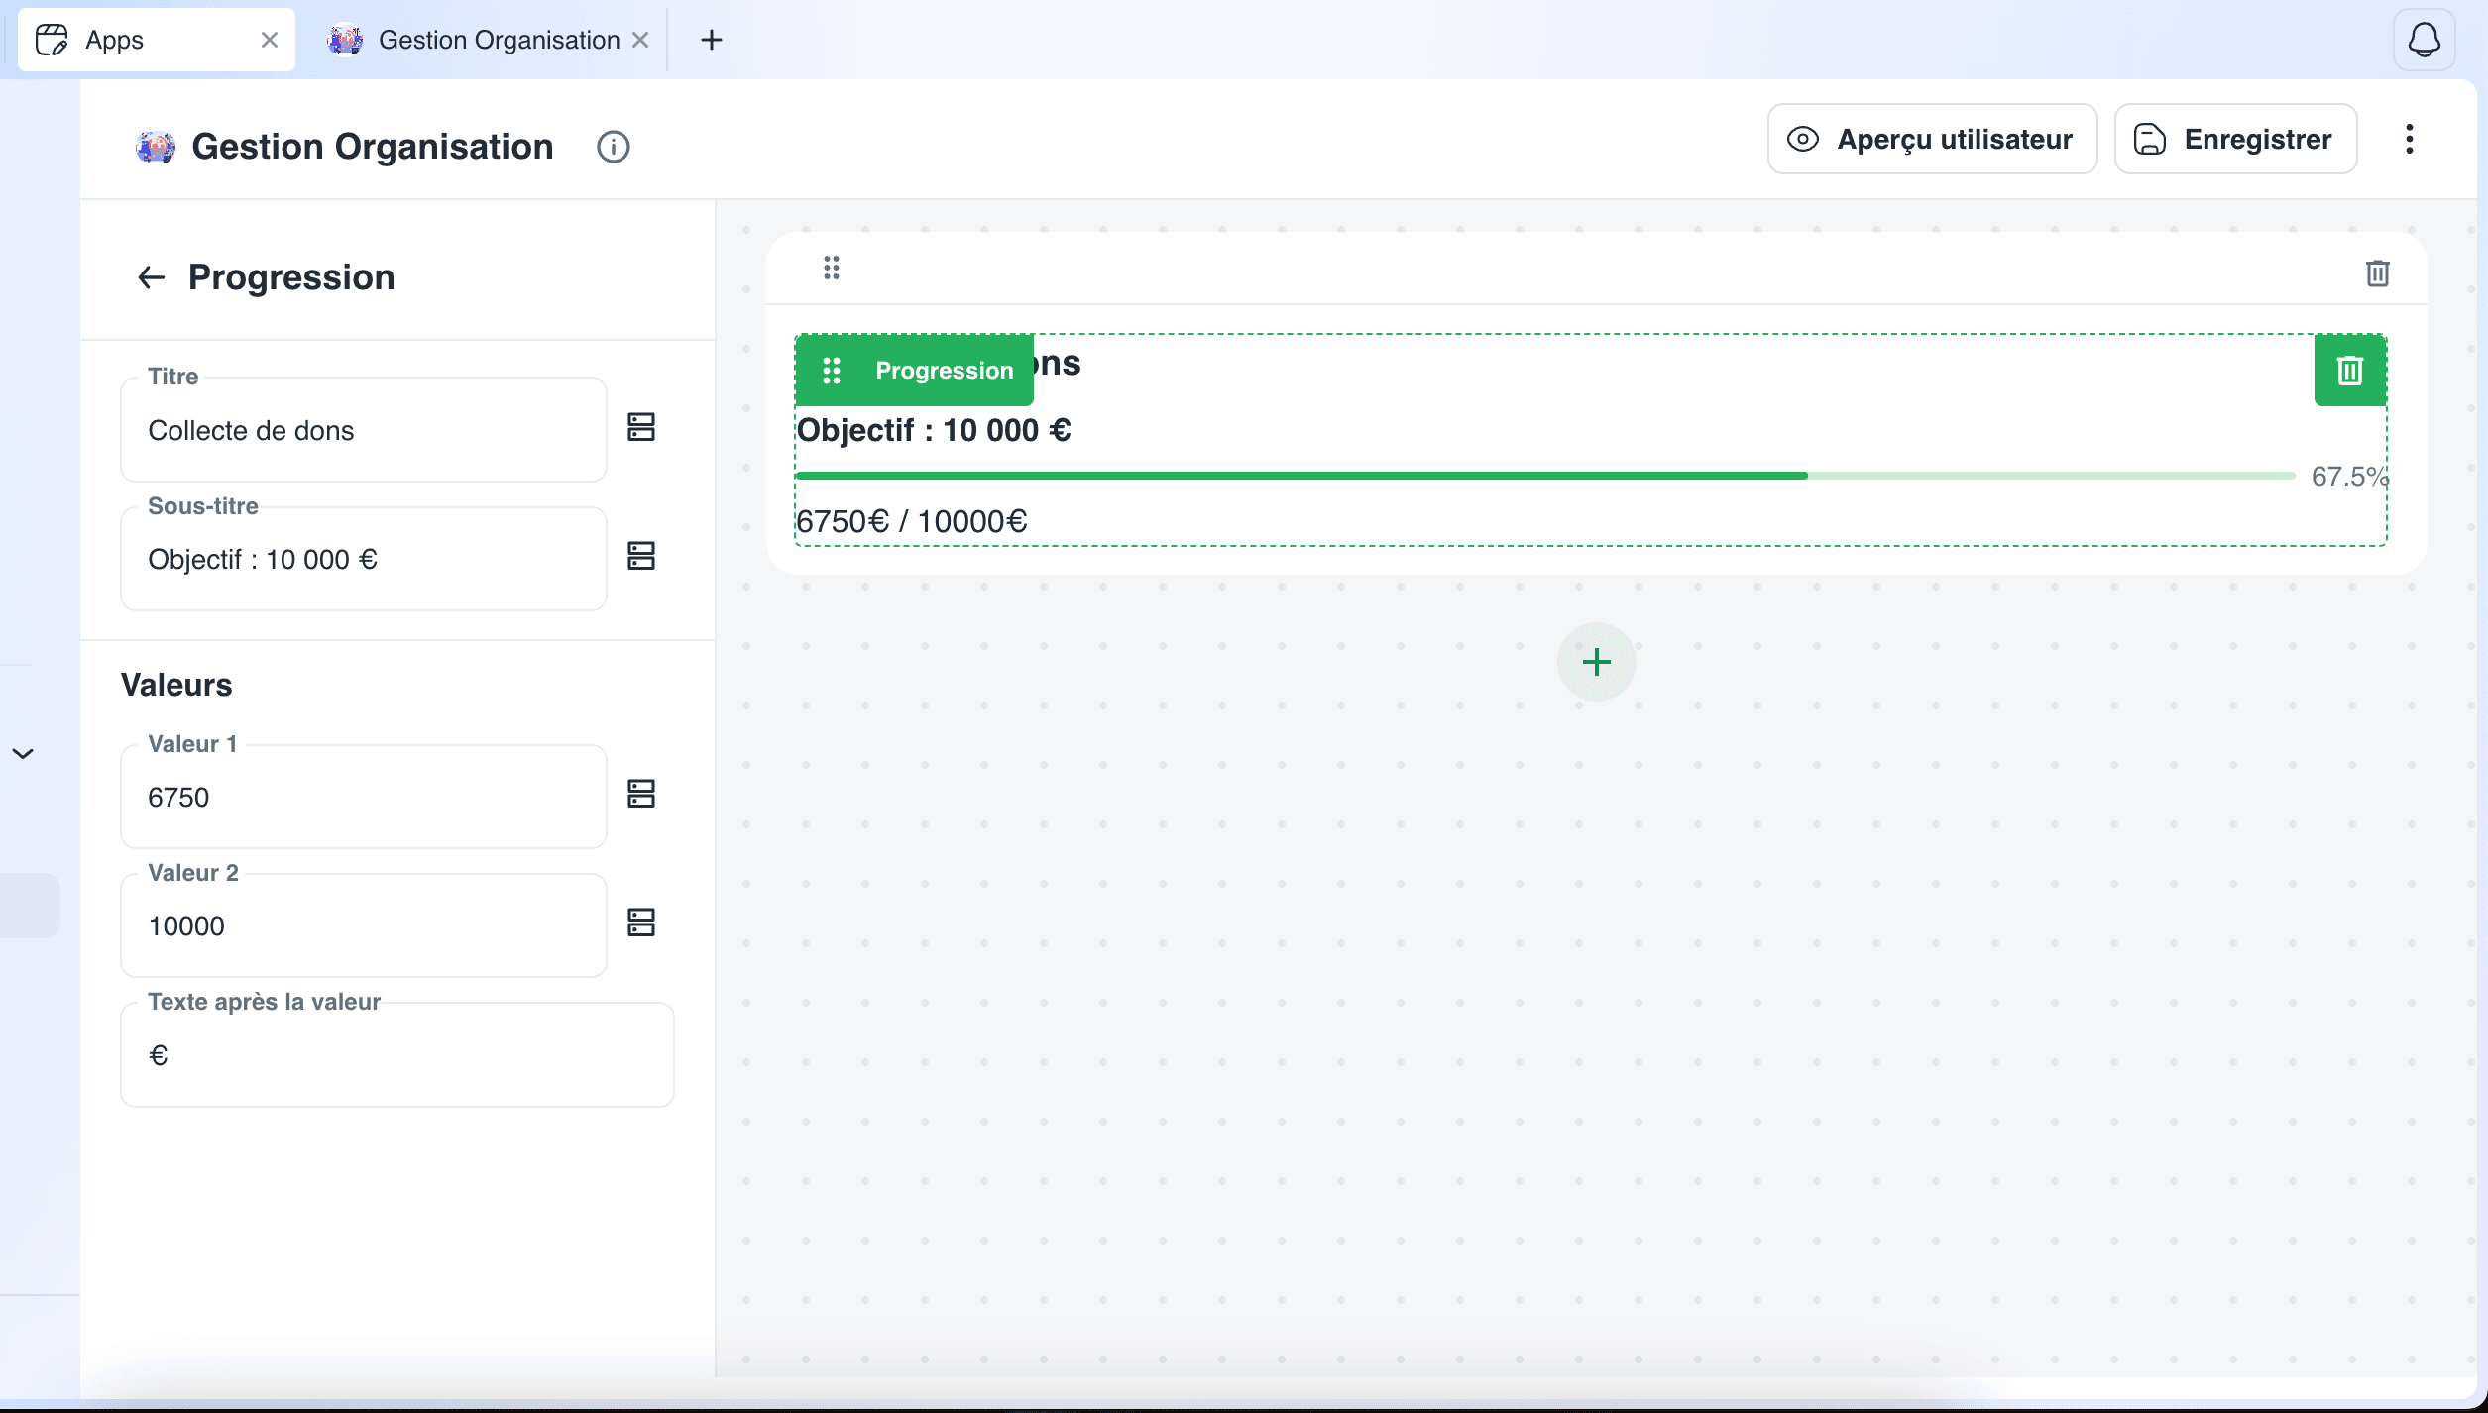The image size is (2488, 1413).
Task: Click the back arrow next to Progression
Action: (x=151, y=277)
